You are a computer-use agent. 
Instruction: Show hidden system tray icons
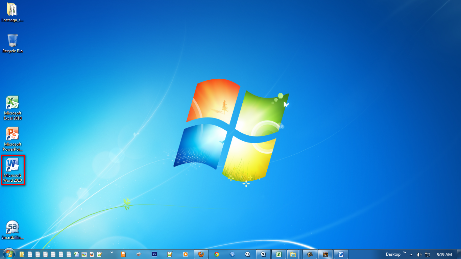(411, 254)
